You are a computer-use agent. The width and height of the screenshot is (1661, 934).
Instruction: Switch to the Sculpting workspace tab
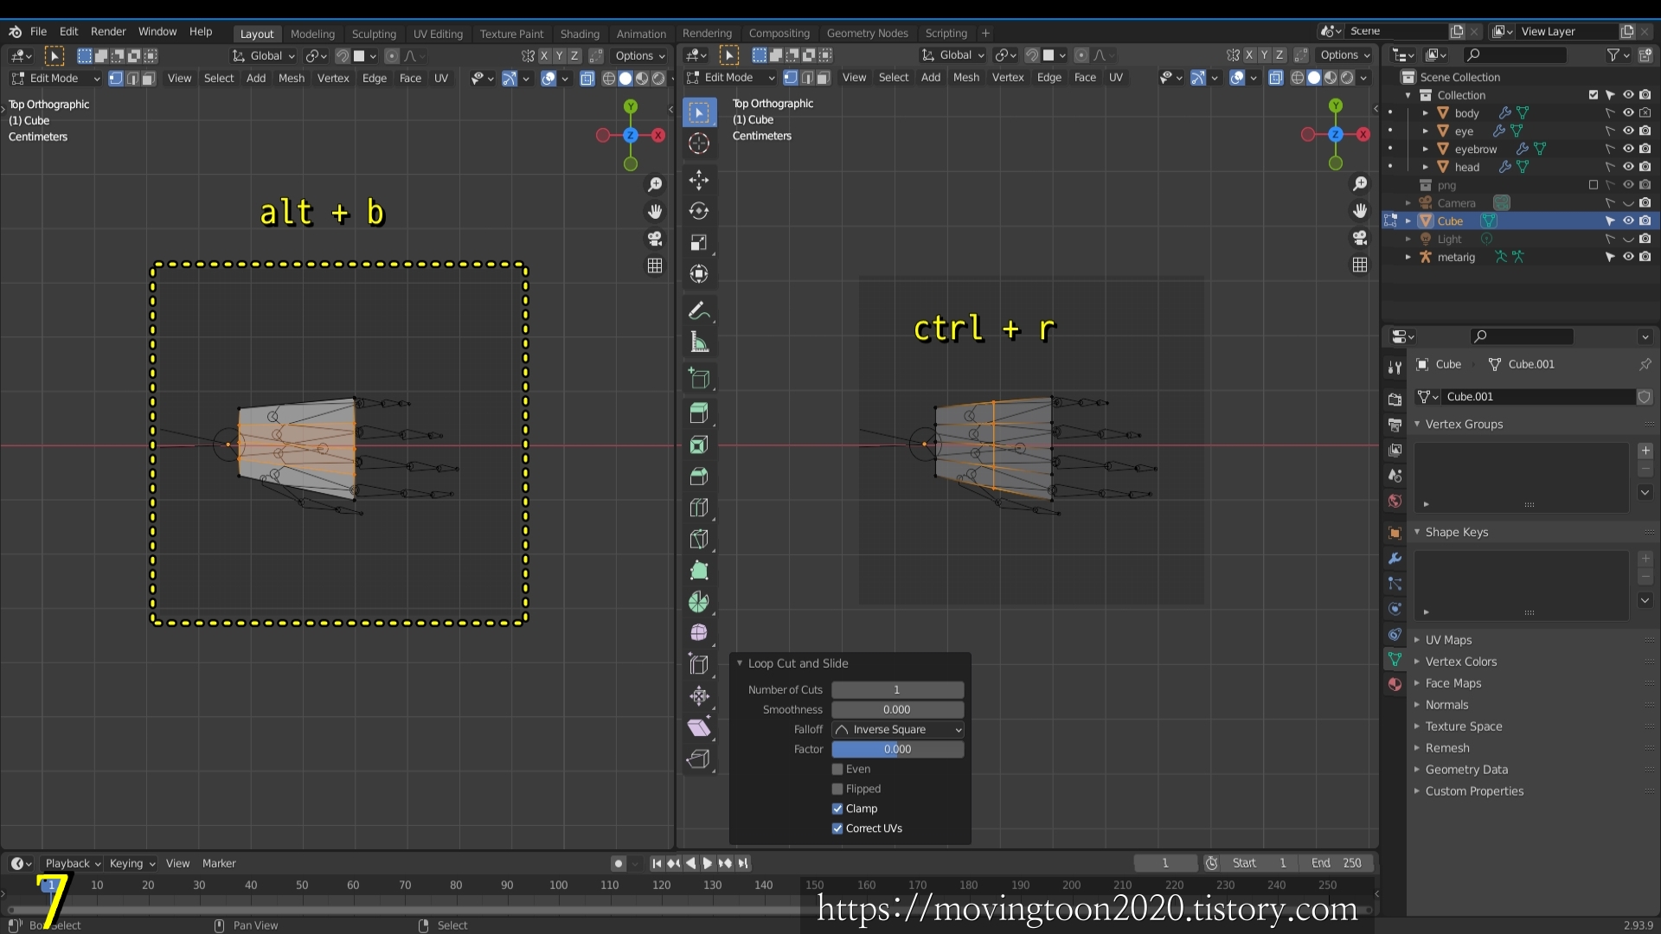pyautogui.click(x=374, y=34)
